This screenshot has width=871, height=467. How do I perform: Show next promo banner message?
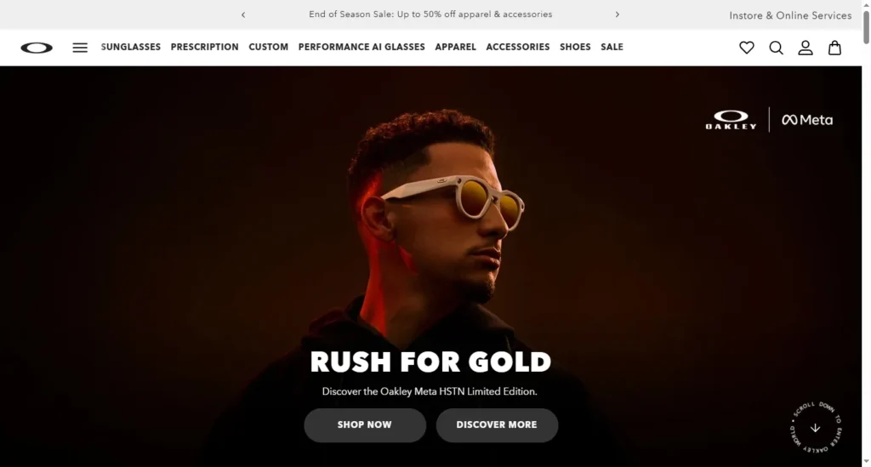618,14
